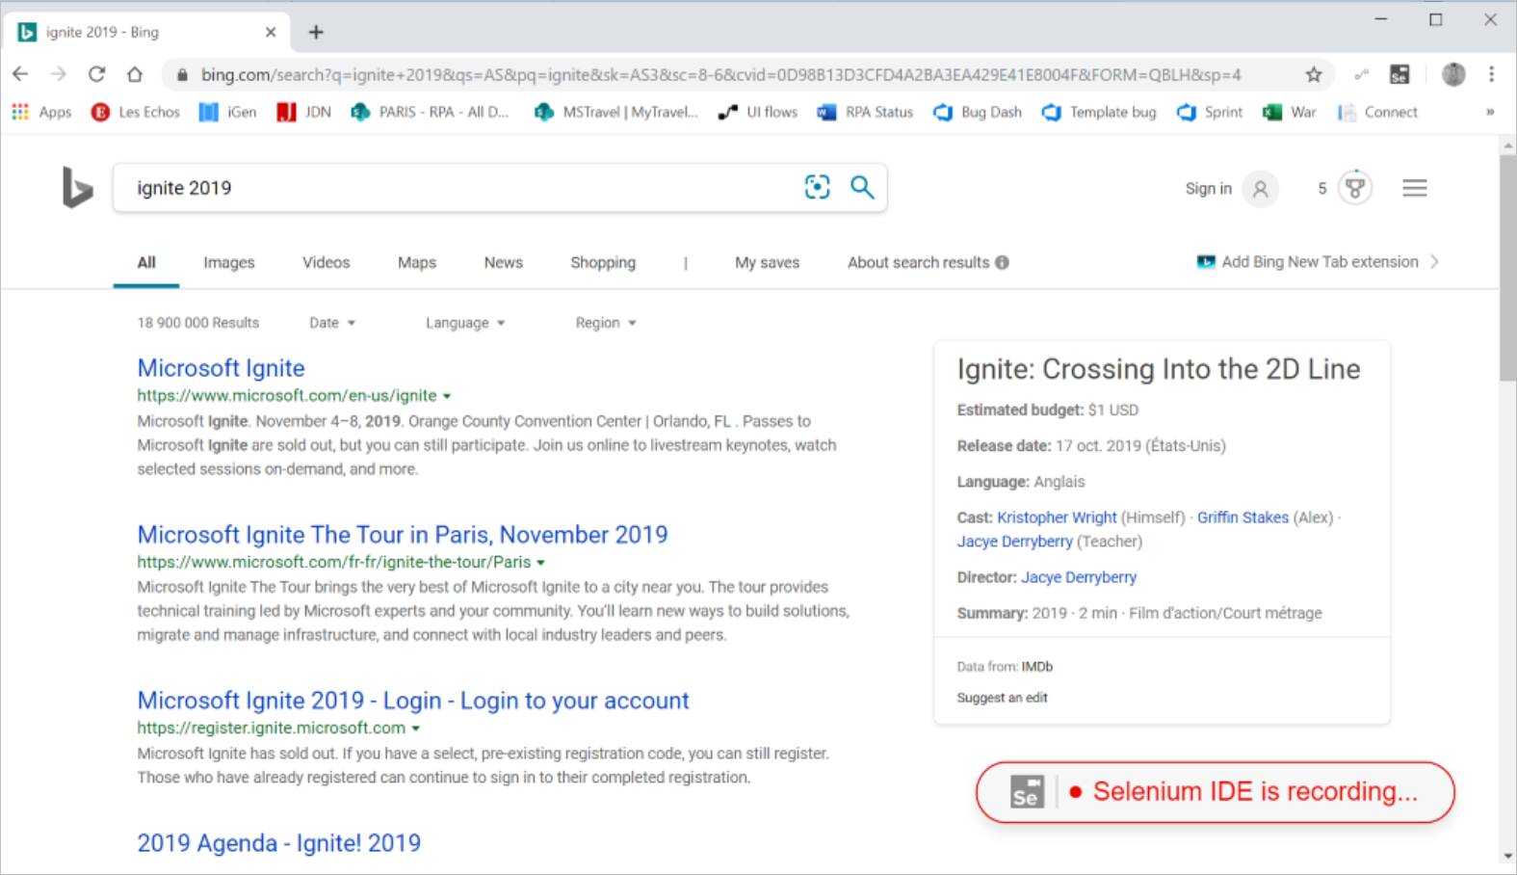Screen dimensions: 1517x875
Task: Open the Microsoft Ignite result link
Action: (x=221, y=368)
